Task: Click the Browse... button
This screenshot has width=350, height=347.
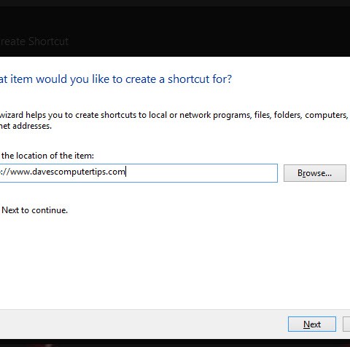Action: tap(315, 173)
